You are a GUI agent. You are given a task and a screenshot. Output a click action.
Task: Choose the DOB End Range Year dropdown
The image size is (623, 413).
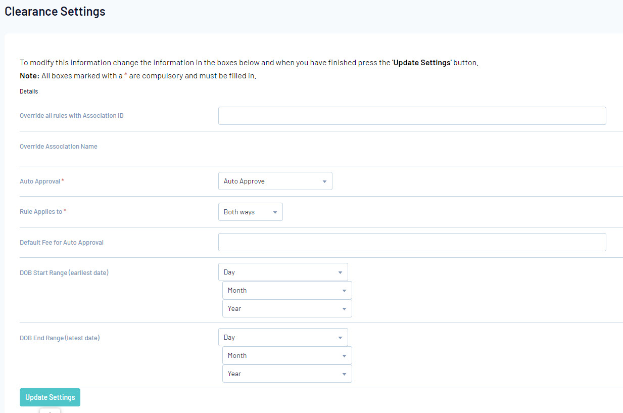coord(287,374)
